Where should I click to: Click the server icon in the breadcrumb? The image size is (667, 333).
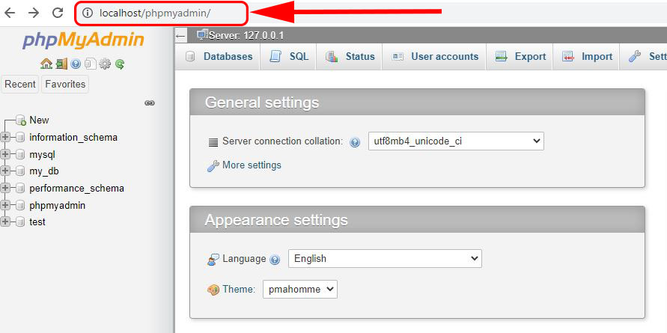coord(202,35)
